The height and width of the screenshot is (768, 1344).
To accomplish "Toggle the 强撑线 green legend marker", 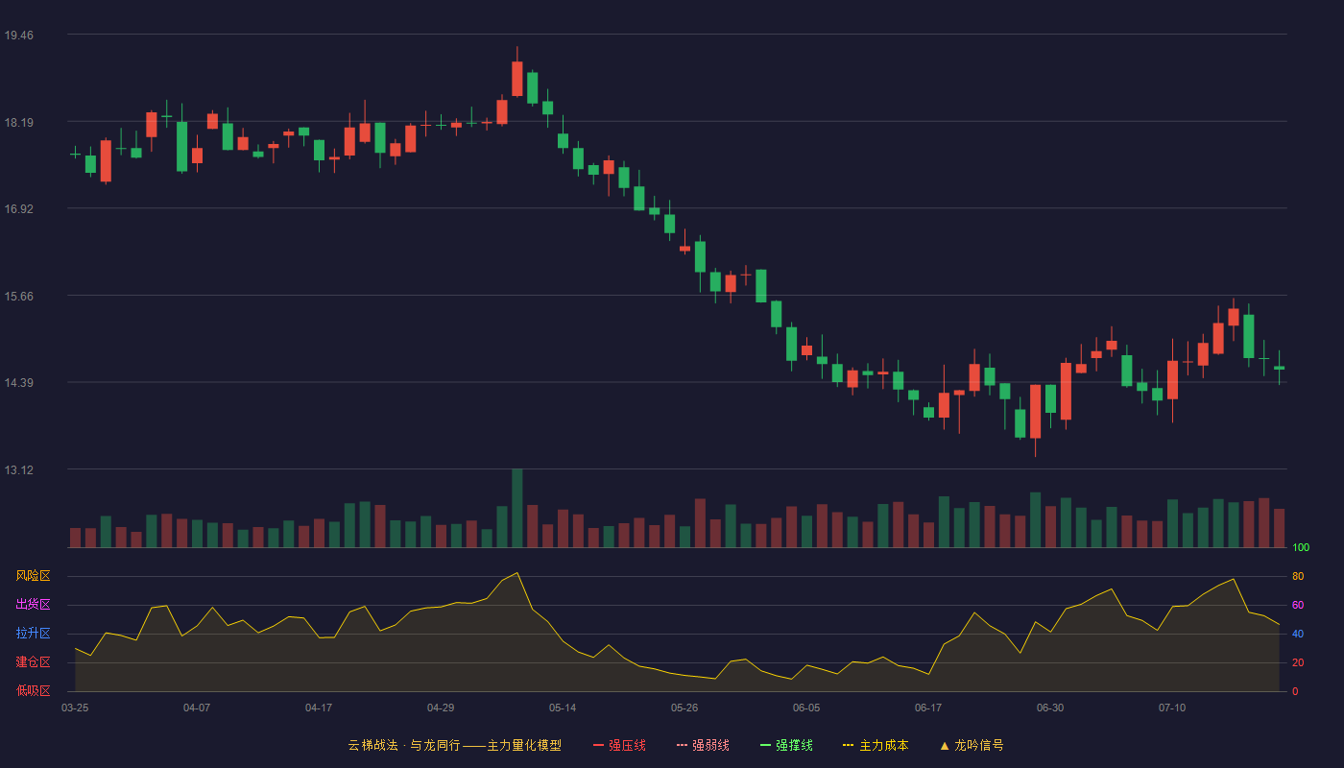I will (x=765, y=746).
